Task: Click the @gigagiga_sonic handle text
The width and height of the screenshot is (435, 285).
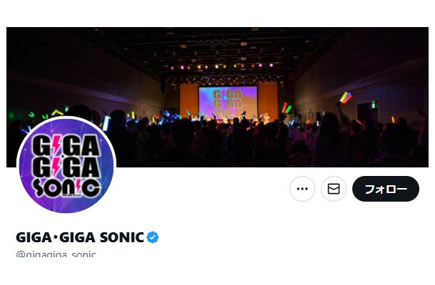Action: click(56, 254)
